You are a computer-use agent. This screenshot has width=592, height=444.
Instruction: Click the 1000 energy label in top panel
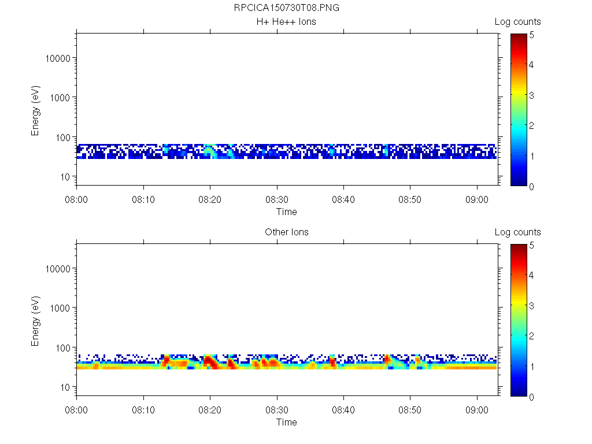pos(60,98)
